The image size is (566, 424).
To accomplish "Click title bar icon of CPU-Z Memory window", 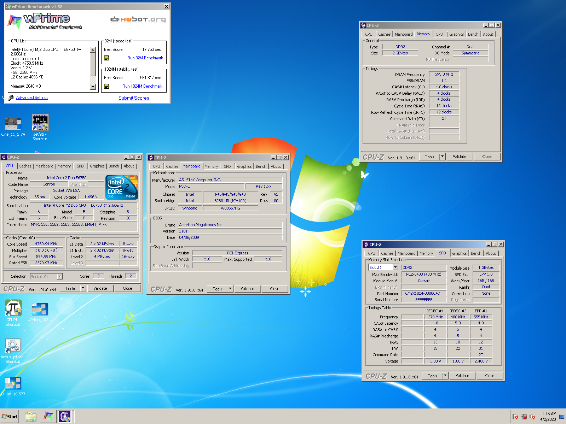I will coord(363,25).
